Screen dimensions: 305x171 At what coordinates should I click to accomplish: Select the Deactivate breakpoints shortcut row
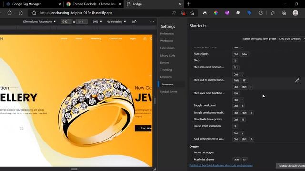click(x=247, y=119)
